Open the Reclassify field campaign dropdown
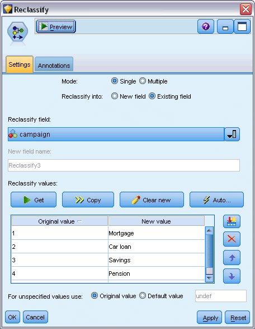The height and width of the screenshot is (329, 255). coord(116,135)
